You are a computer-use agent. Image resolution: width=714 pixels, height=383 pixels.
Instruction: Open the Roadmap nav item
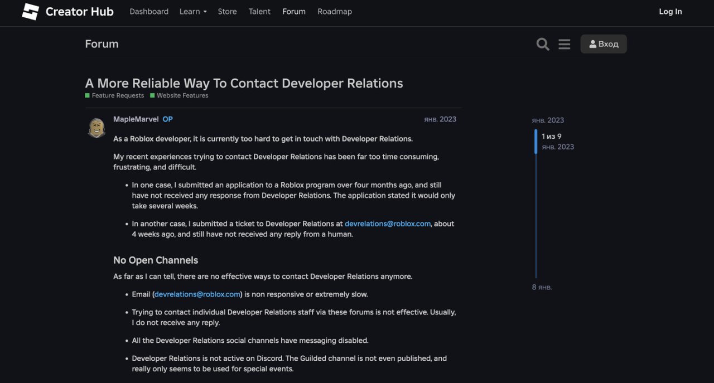point(335,12)
